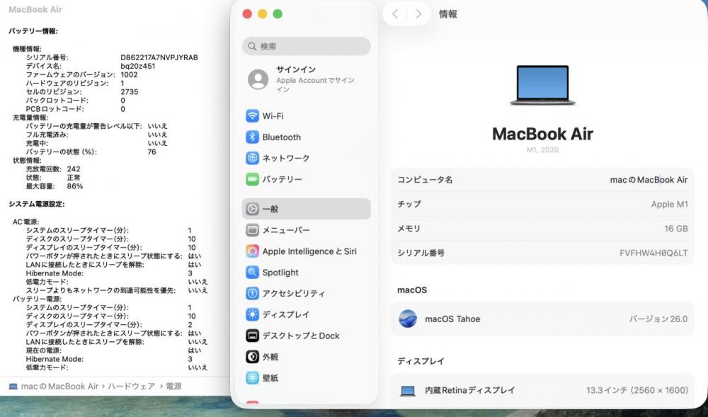
Task: Click the 現在の電源 row
Action: point(114,350)
